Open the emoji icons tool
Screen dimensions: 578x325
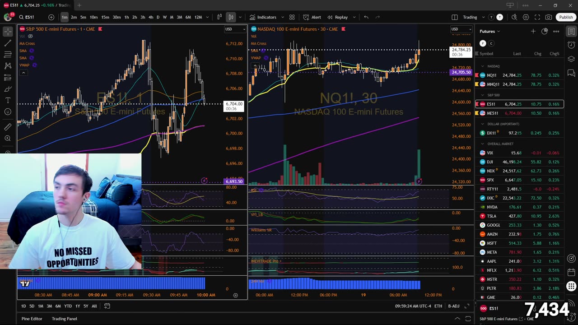pos(8,111)
